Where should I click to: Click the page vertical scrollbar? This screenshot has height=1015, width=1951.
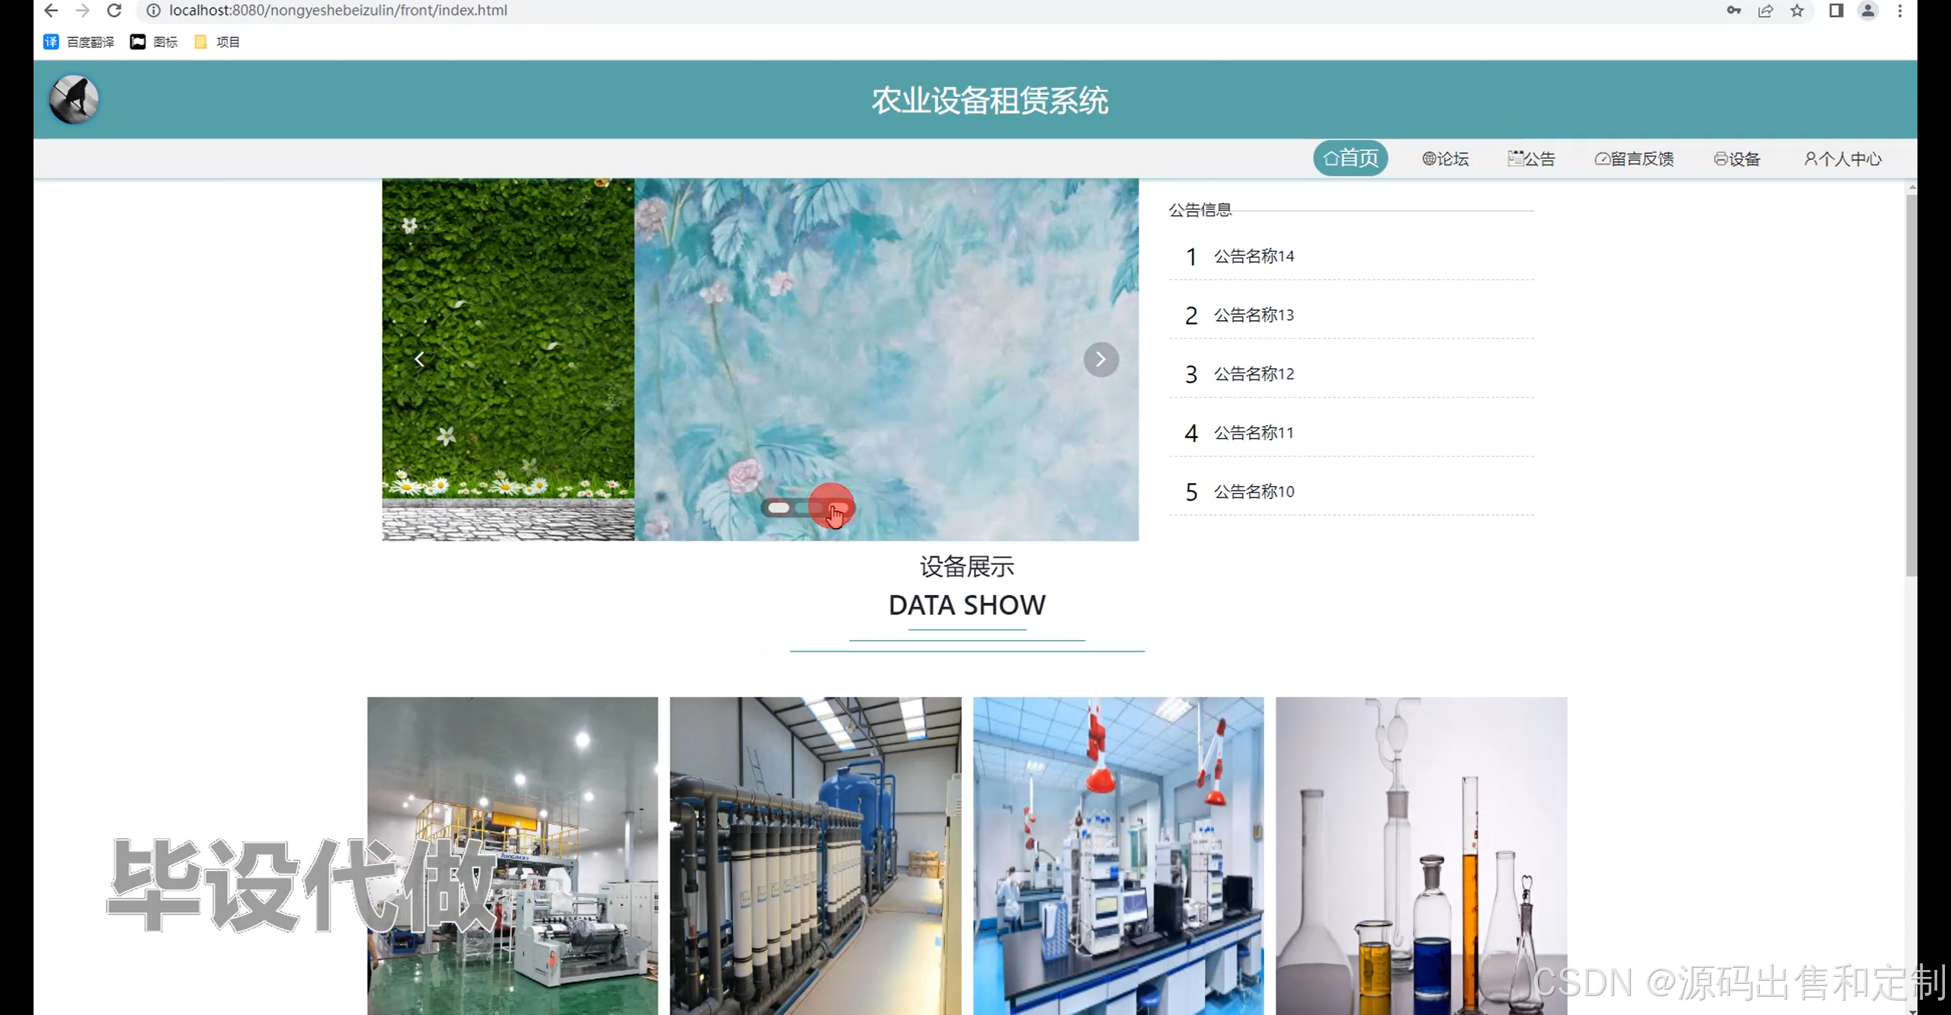coord(1910,385)
